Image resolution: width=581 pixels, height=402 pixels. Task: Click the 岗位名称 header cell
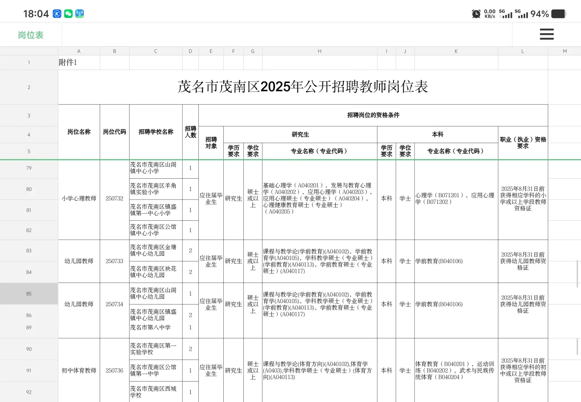(x=79, y=132)
